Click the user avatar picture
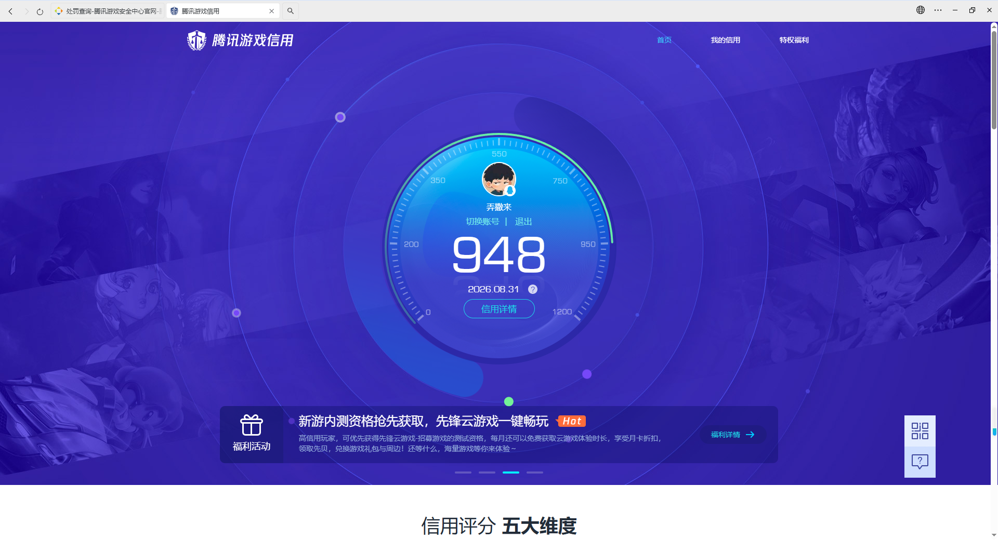 [x=499, y=179]
